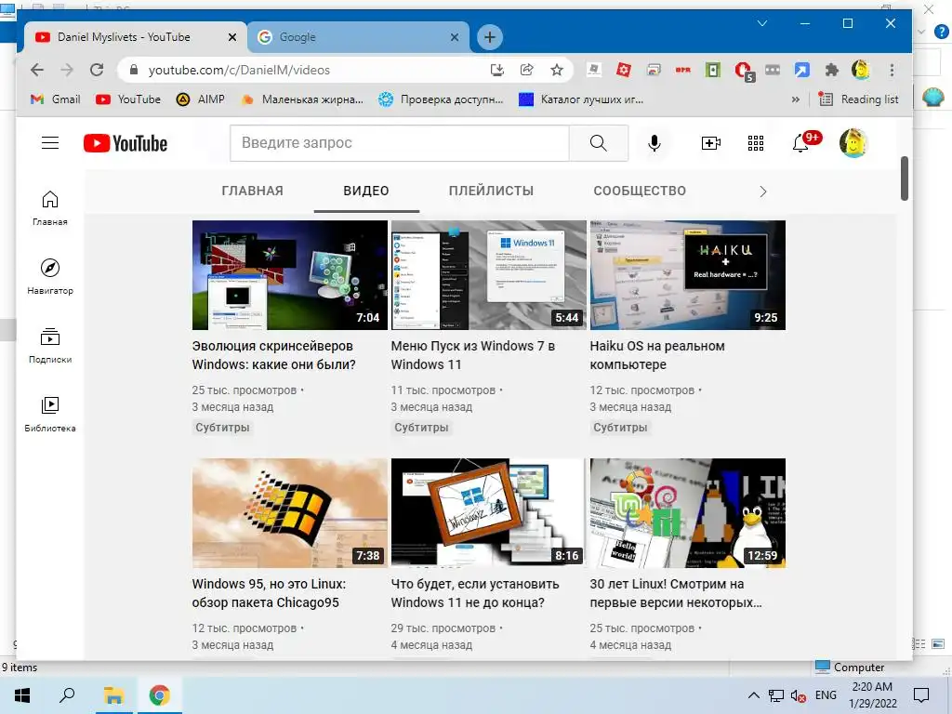This screenshot has width=952, height=714.
Task: Open the Chrome extensions puzzle icon
Action: pyautogui.click(x=832, y=70)
